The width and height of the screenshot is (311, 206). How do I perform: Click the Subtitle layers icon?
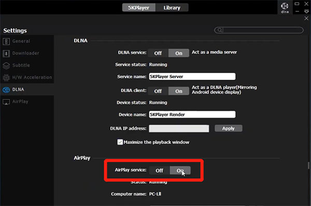[6, 66]
